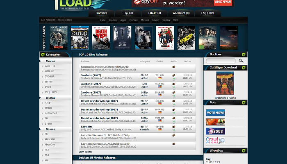Click the Brennende Rache text link
The height and width of the screenshot is (164, 287).
point(225,98)
